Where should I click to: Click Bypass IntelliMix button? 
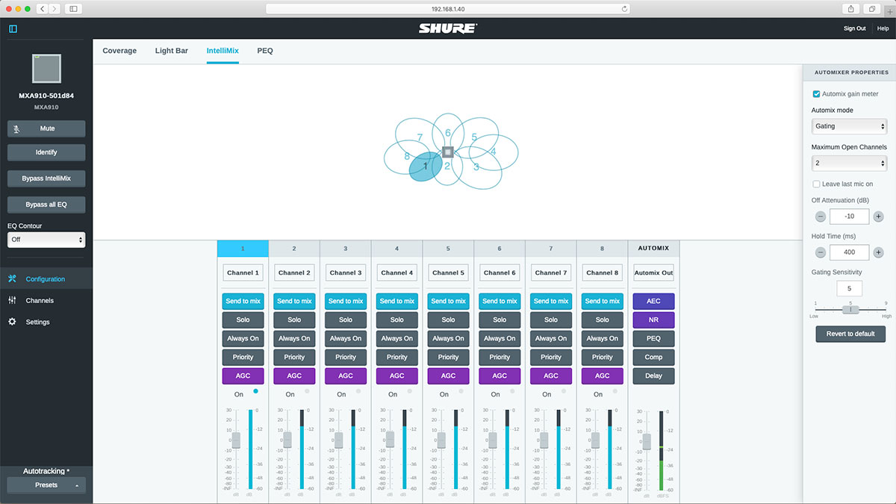[x=46, y=179]
